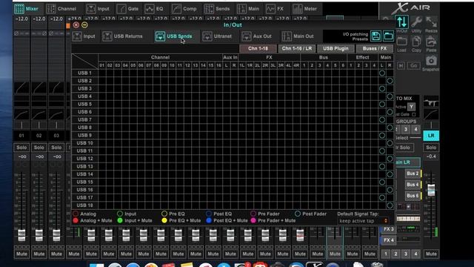Solo channel 02
This screenshot has height=267, width=474.
(39, 148)
